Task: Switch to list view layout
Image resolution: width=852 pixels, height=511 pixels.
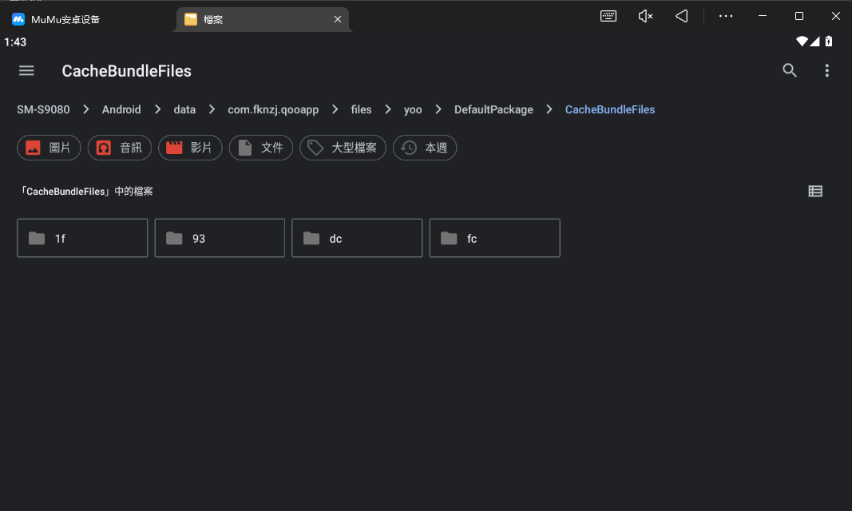Action: point(815,191)
